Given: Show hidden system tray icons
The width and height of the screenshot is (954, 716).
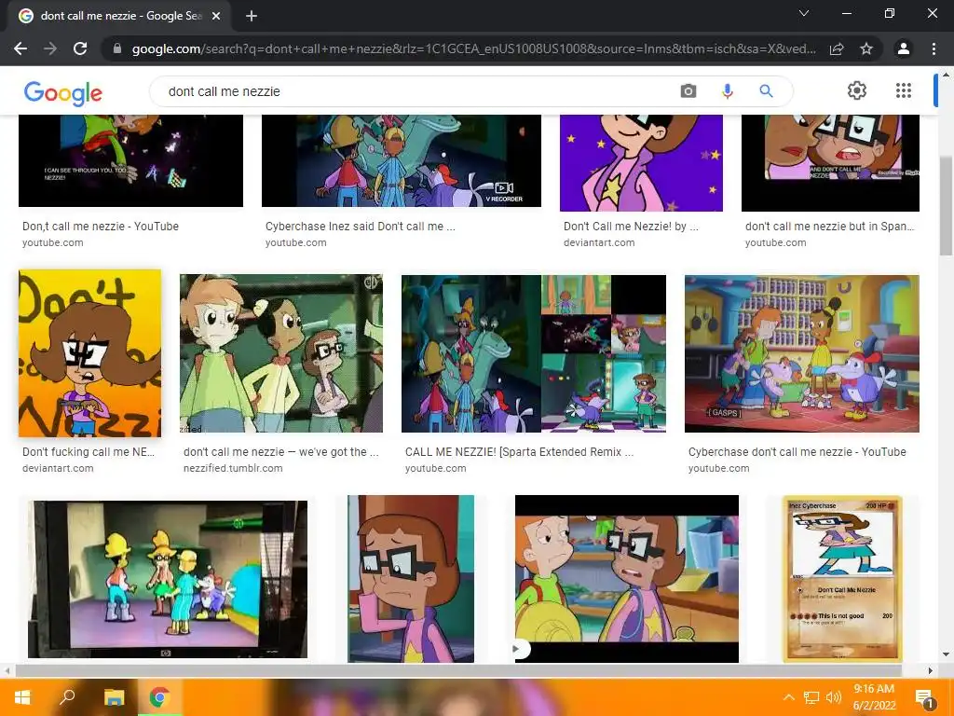Looking at the screenshot, I should (x=789, y=697).
